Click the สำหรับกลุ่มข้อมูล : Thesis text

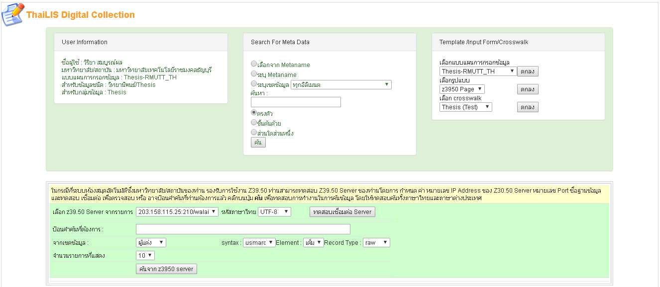(94, 92)
